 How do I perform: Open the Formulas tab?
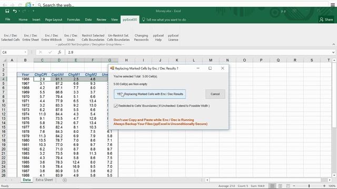click(74, 19)
